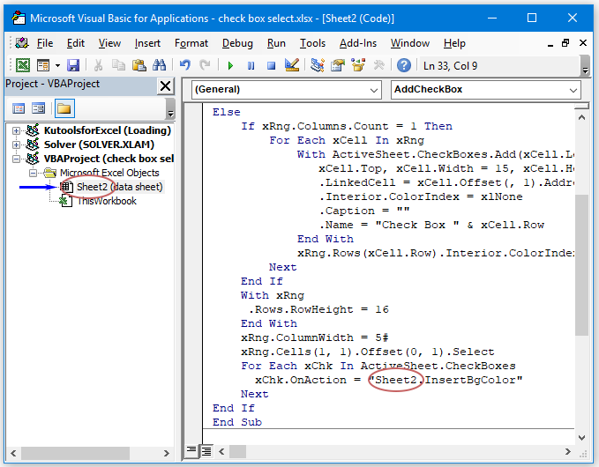Click View Code button in Project panel
Image resolution: width=599 pixels, height=467 pixels.
click(19, 107)
